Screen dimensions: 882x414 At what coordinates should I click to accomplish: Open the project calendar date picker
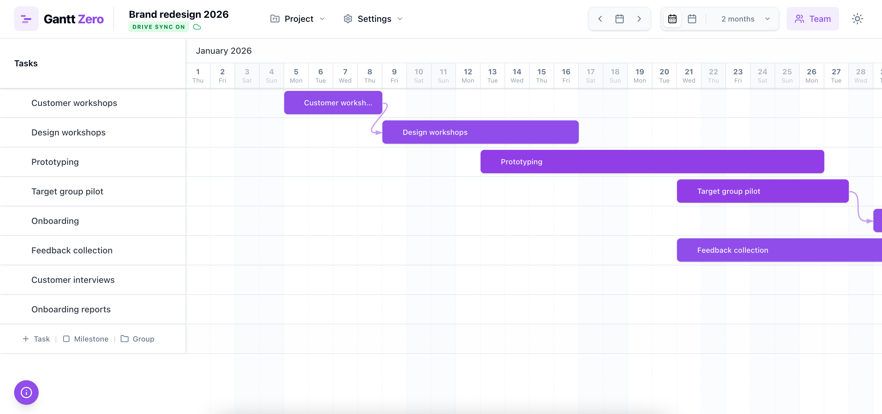tap(619, 19)
